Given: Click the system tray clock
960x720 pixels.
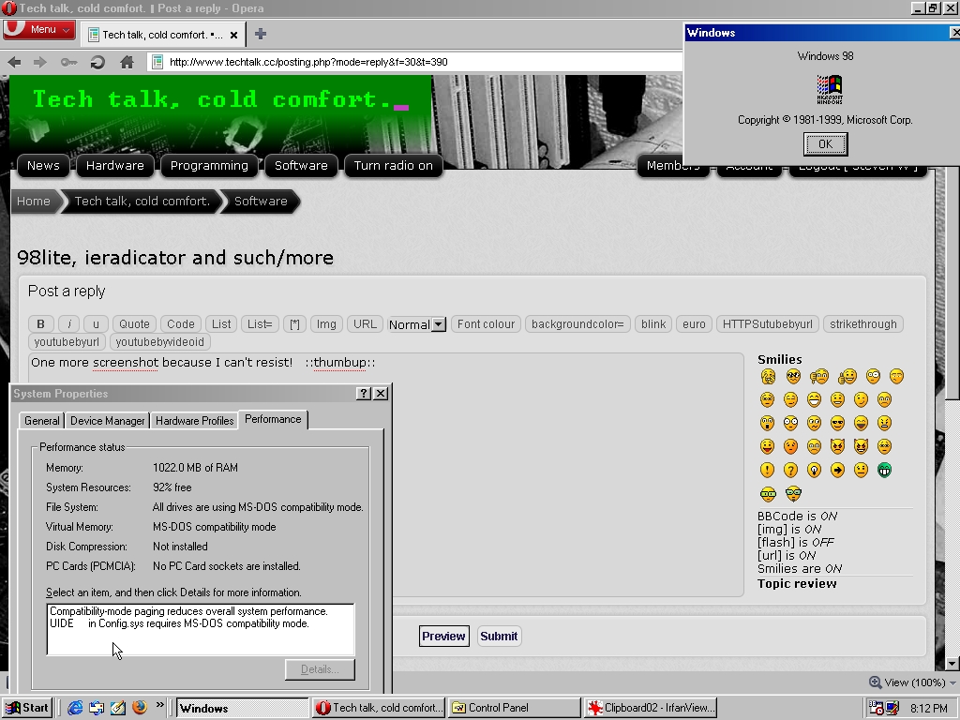Looking at the screenshot, I should tap(928, 709).
